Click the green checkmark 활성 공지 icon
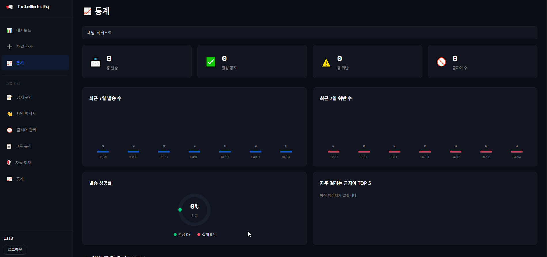This screenshot has width=547, height=257. point(211,62)
